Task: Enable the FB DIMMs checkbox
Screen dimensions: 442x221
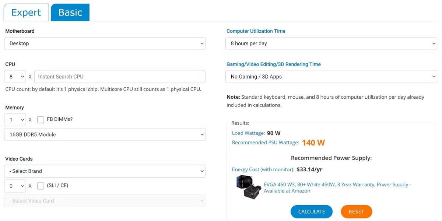Action: pyautogui.click(x=41, y=120)
